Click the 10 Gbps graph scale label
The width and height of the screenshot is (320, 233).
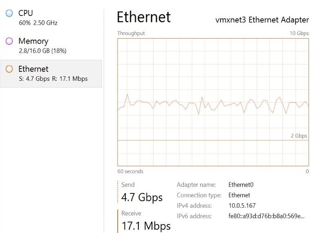(x=299, y=33)
